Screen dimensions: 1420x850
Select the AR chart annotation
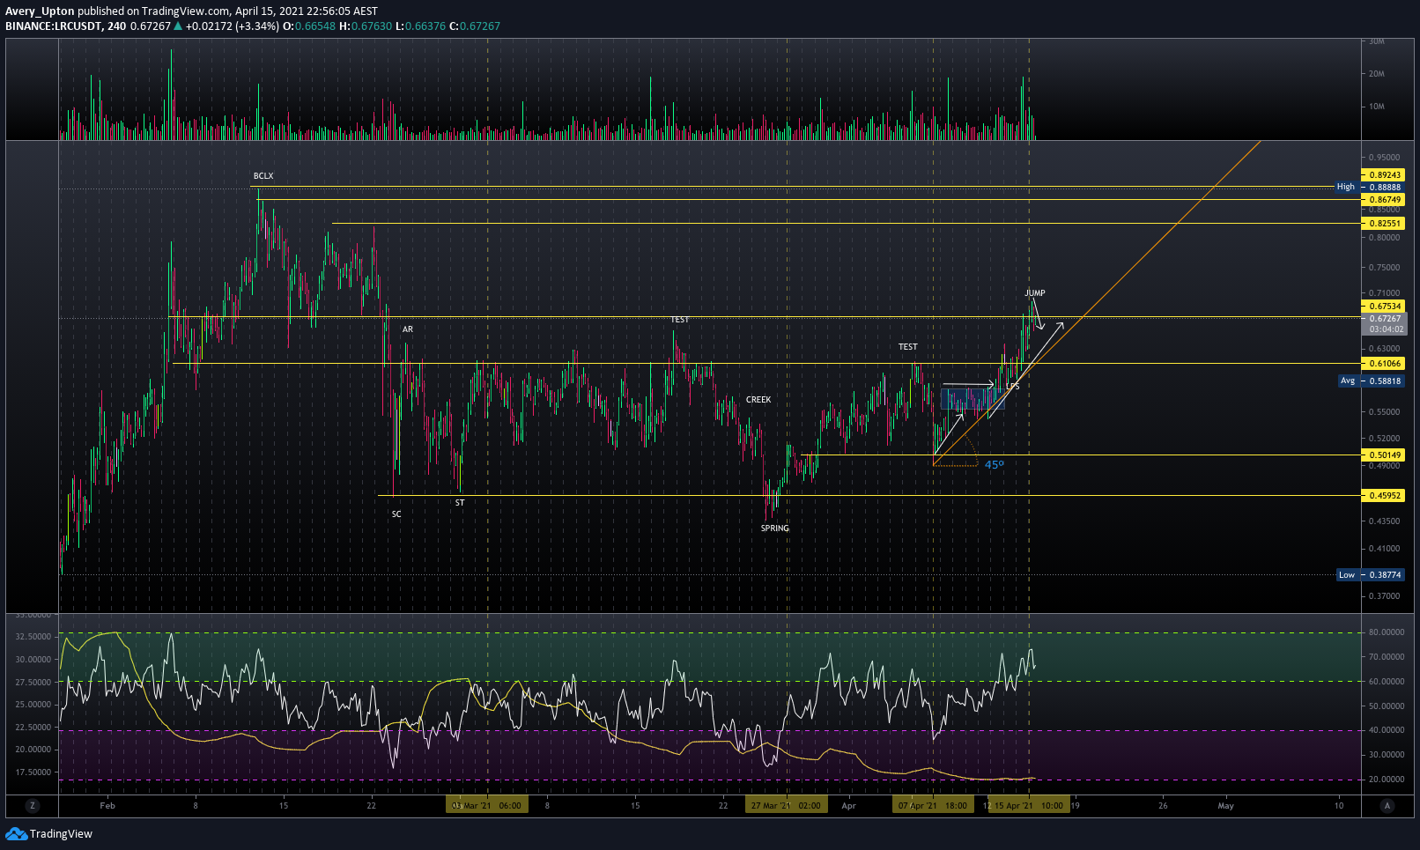coord(408,329)
